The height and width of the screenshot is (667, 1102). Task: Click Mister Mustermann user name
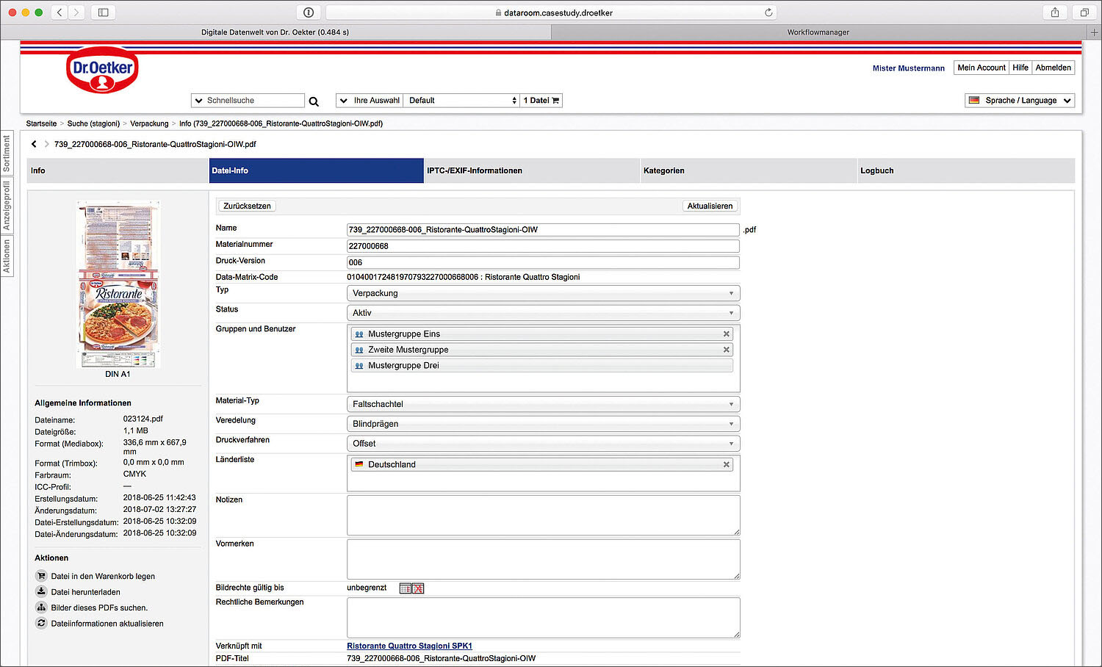coord(909,68)
